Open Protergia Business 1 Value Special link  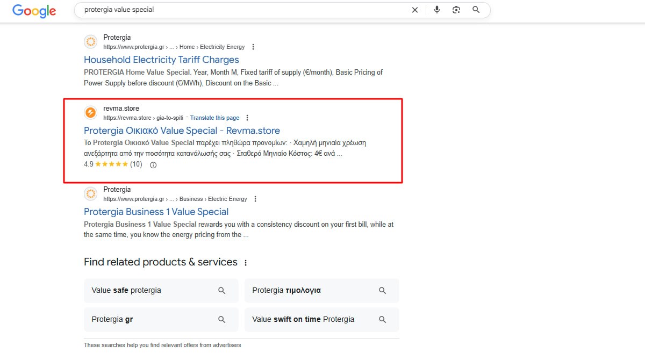pyautogui.click(x=156, y=212)
